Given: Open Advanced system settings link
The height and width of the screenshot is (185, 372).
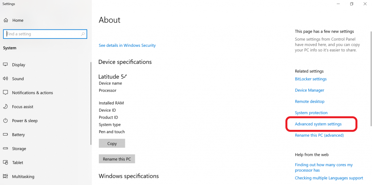Looking at the screenshot, I should [318, 124].
